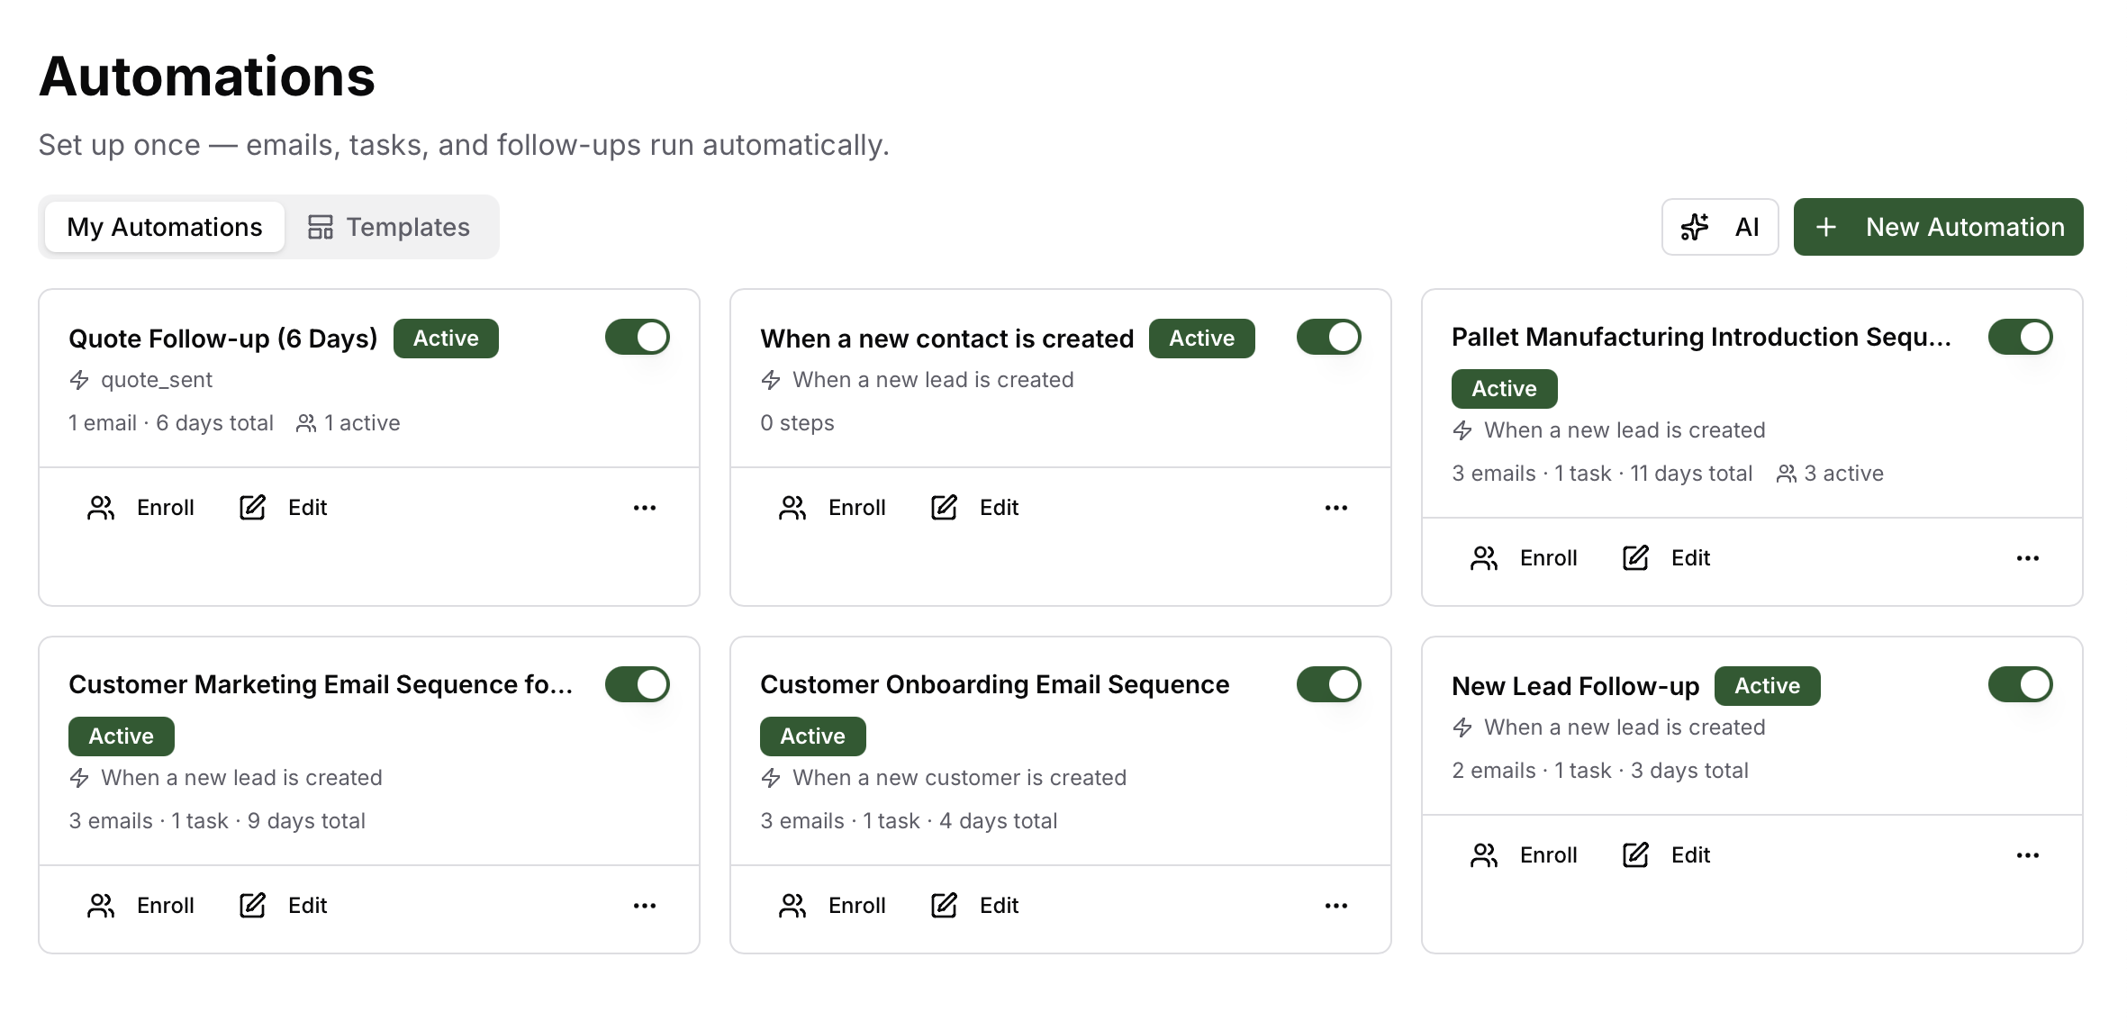Open the My Automations tab

165,227
